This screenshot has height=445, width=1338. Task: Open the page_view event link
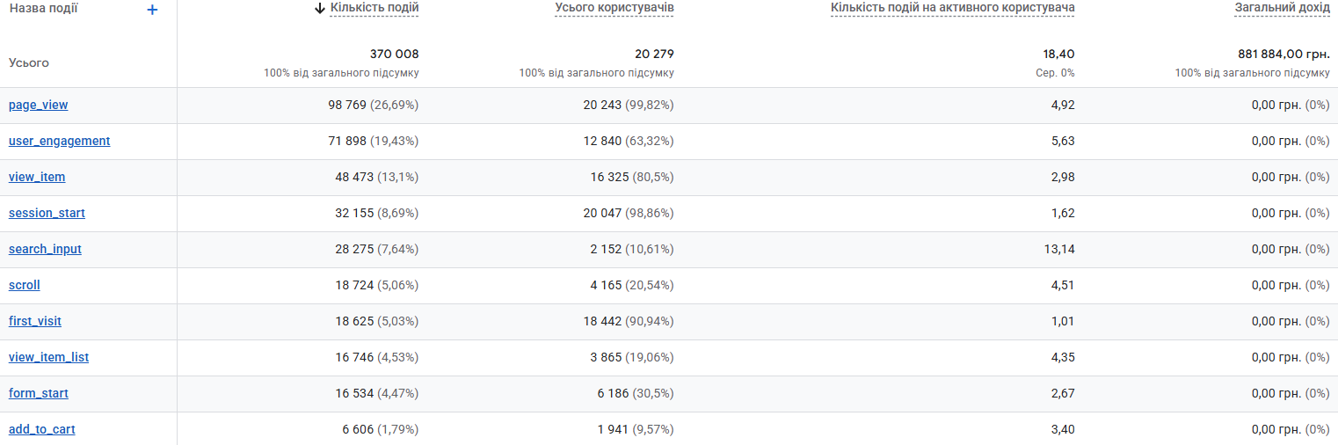pyautogui.click(x=38, y=105)
